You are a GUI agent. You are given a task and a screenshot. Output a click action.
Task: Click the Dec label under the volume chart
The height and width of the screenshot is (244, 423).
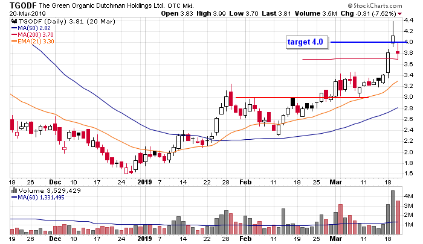(x=55, y=239)
